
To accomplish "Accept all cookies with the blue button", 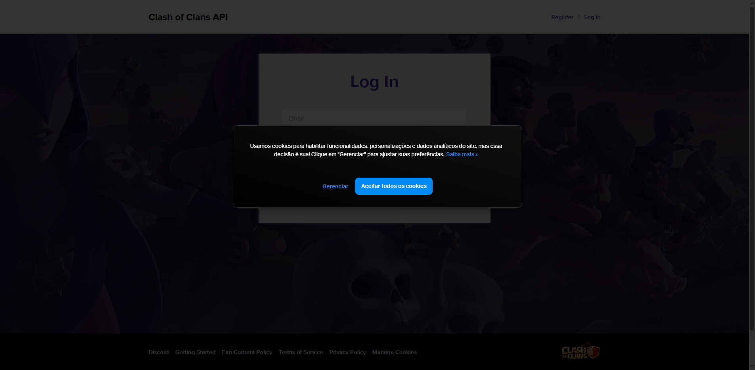I will point(394,186).
